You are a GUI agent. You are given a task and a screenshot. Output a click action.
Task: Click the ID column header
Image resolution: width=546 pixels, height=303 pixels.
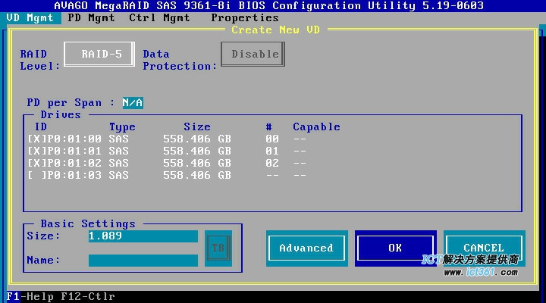point(41,127)
